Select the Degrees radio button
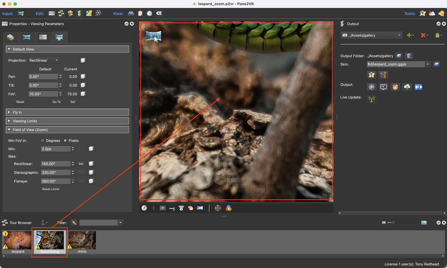 [x=42, y=140]
